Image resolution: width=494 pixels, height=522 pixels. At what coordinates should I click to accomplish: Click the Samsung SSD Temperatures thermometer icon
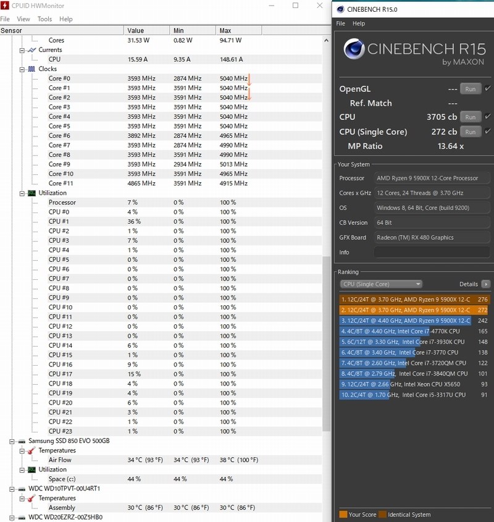(31, 451)
